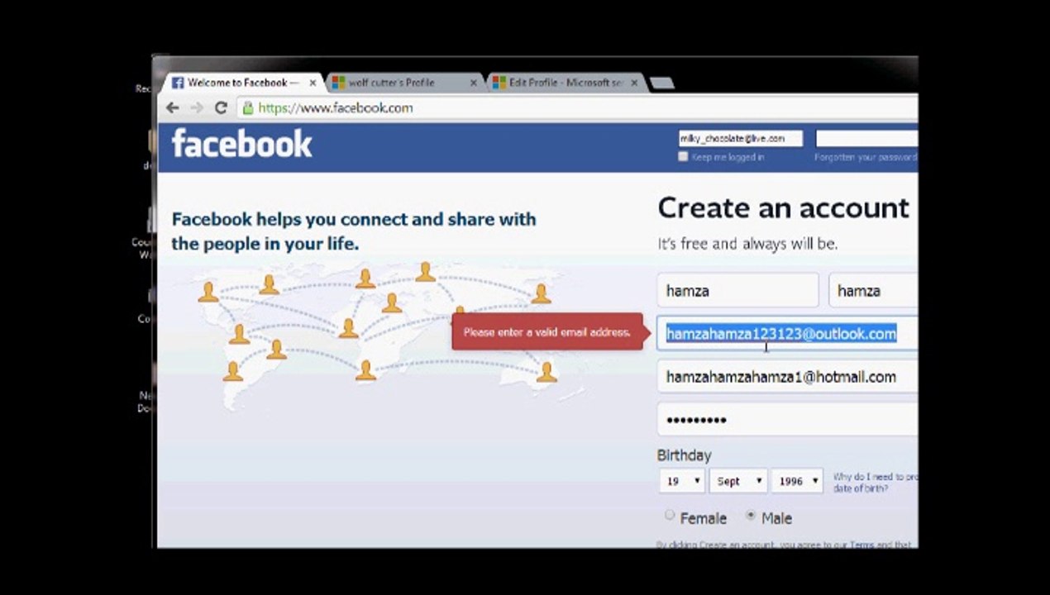Screen dimensions: 1050x595
Task: Click the It's free and always will be text
Action: coord(747,244)
